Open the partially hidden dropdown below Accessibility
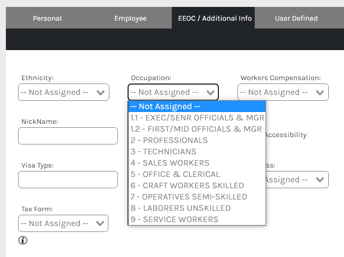 pos(297,180)
